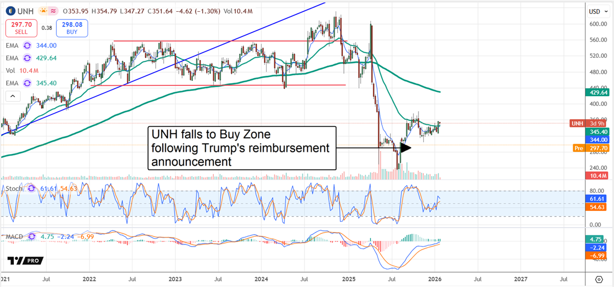Click the 2022 label on time axis
614x287 pixels.
tap(90, 280)
